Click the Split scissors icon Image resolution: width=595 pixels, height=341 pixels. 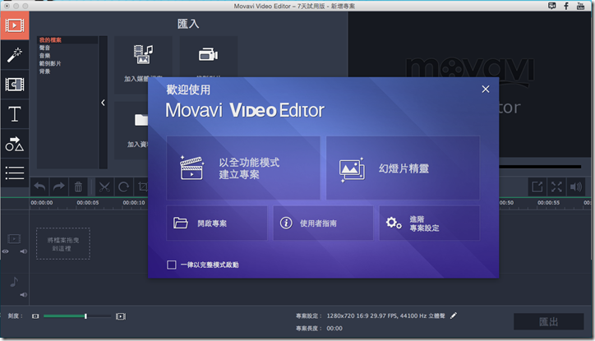tap(104, 187)
